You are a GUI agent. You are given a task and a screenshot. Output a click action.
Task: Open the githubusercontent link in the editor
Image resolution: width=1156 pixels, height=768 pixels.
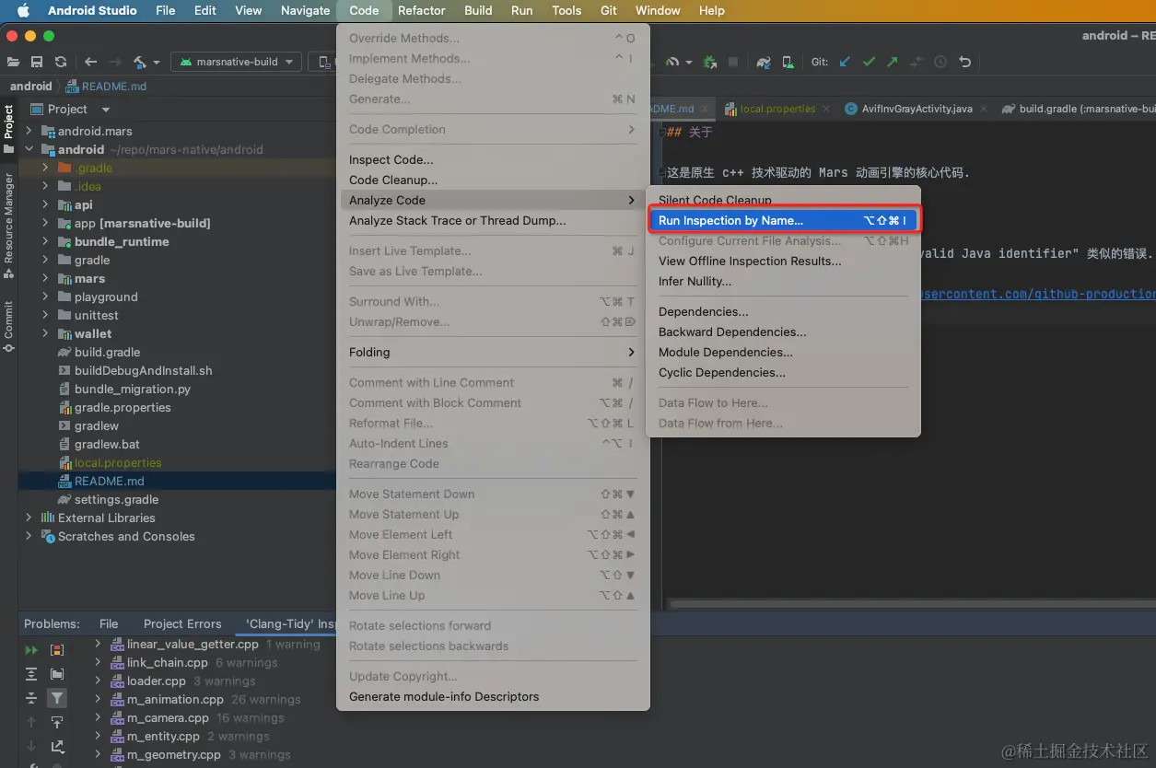pyautogui.click(x=1037, y=294)
